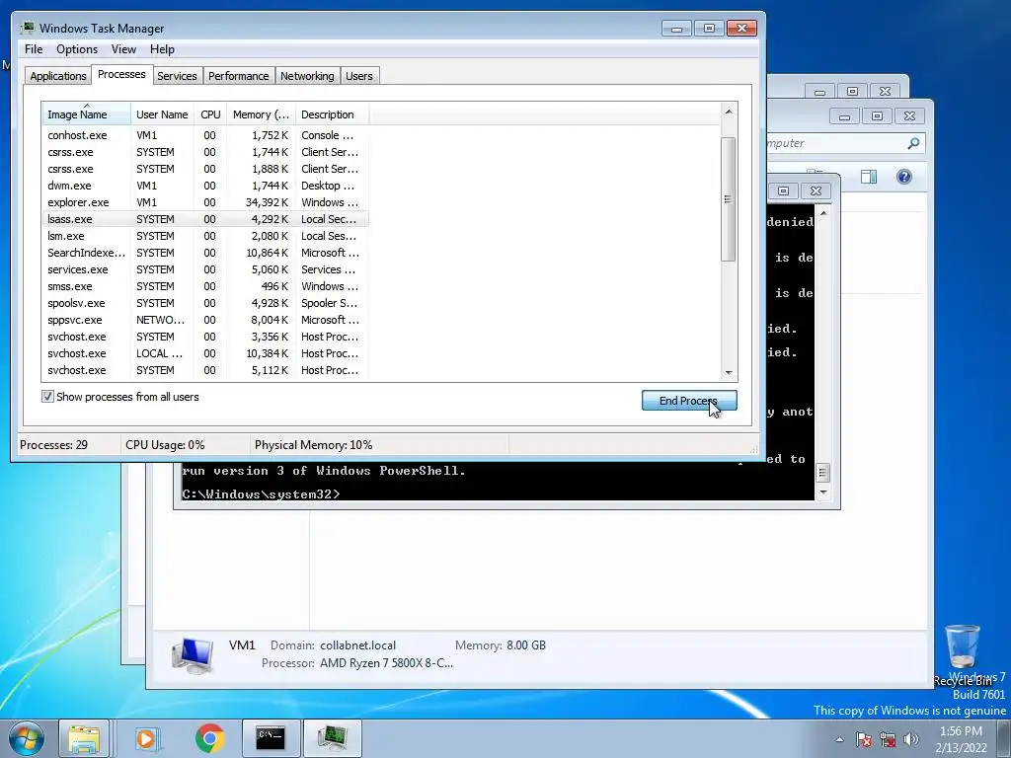1011x758 pixels.
Task: Launch Windows Media Player from the taskbar
Action: (148, 738)
